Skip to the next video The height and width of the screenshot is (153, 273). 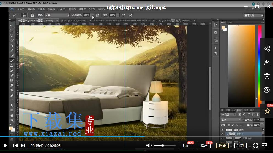23,146
